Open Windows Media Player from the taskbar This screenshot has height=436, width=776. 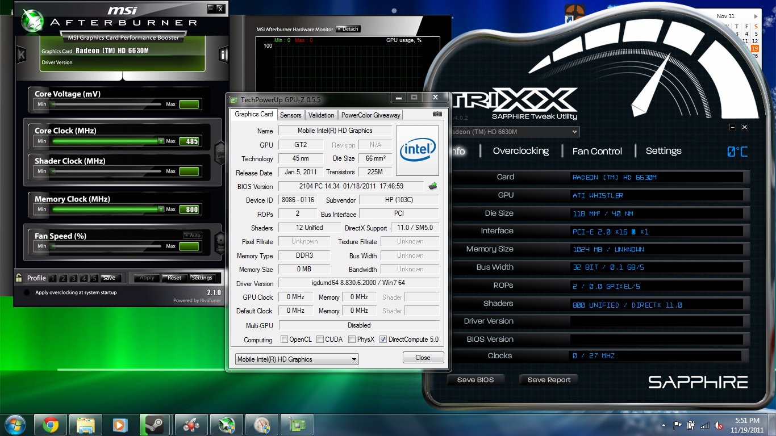pyautogui.click(x=120, y=424)
